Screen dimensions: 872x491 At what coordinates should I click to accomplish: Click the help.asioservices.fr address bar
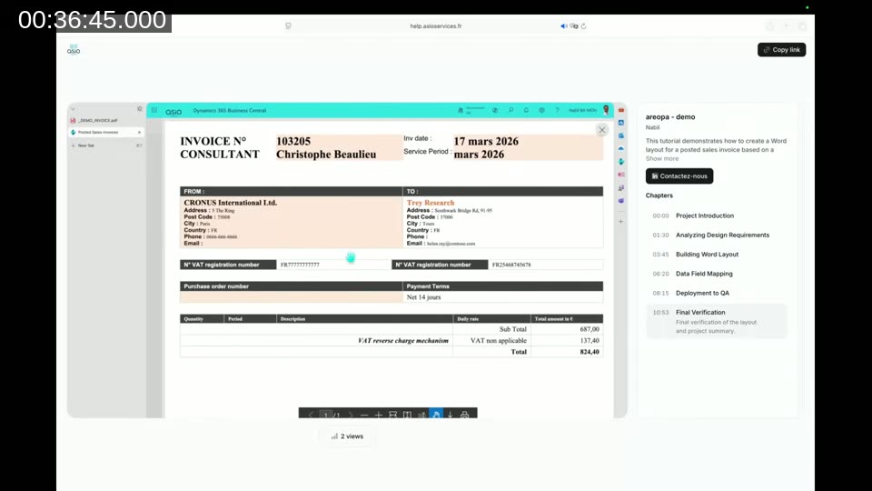coord(435,26)
